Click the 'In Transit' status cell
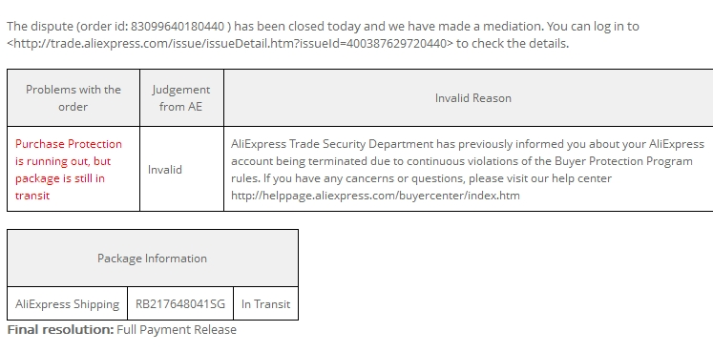Image resolution: width=713 pixels, height=352 pixels. (x=265, y=304)
